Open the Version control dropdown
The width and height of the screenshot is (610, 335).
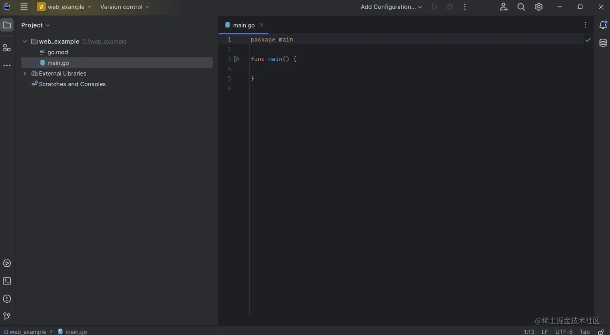125,7
